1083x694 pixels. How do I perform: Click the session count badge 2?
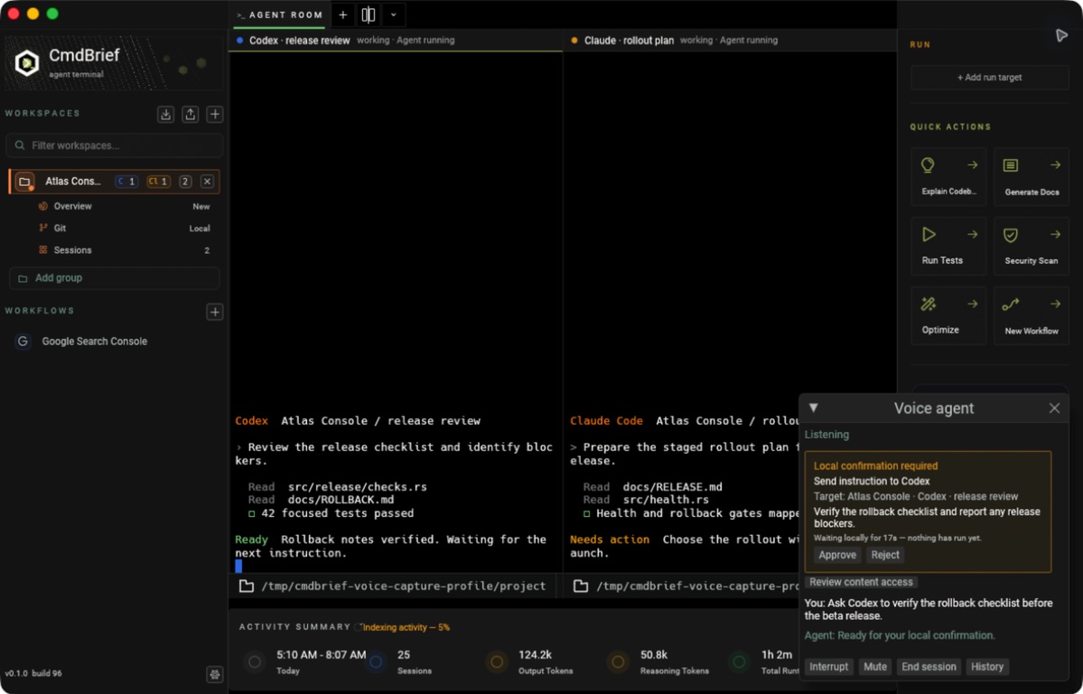[x=185, y=182]
